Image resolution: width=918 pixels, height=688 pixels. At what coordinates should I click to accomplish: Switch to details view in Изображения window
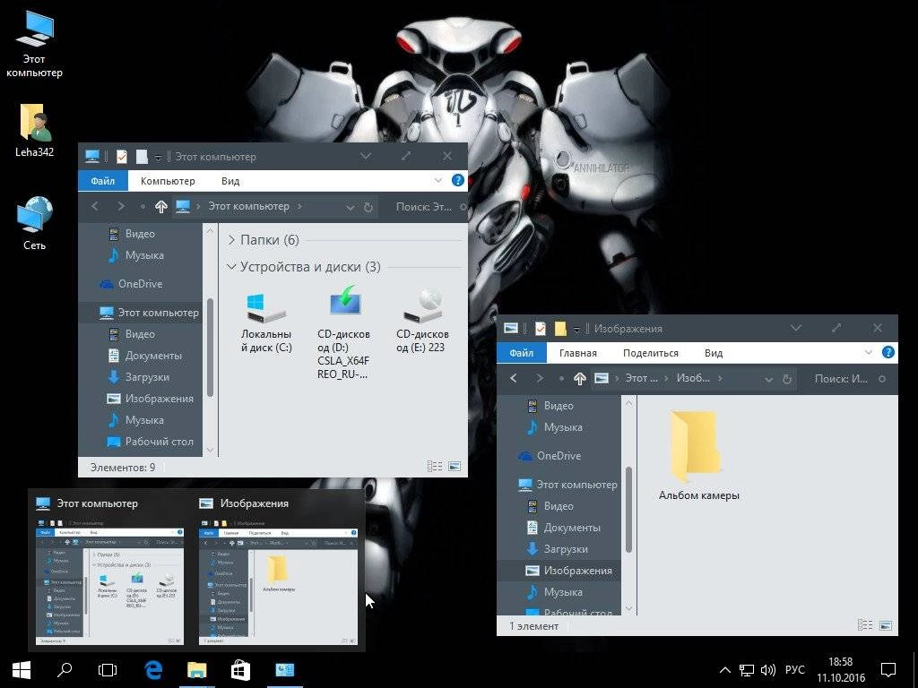pos(865,625)
